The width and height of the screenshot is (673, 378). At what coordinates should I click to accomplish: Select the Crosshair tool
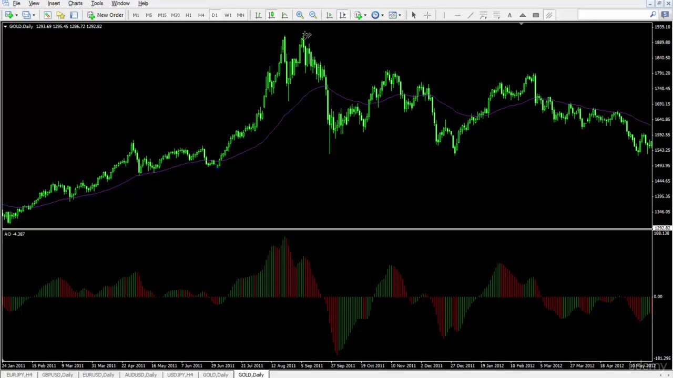coord(427,15)
